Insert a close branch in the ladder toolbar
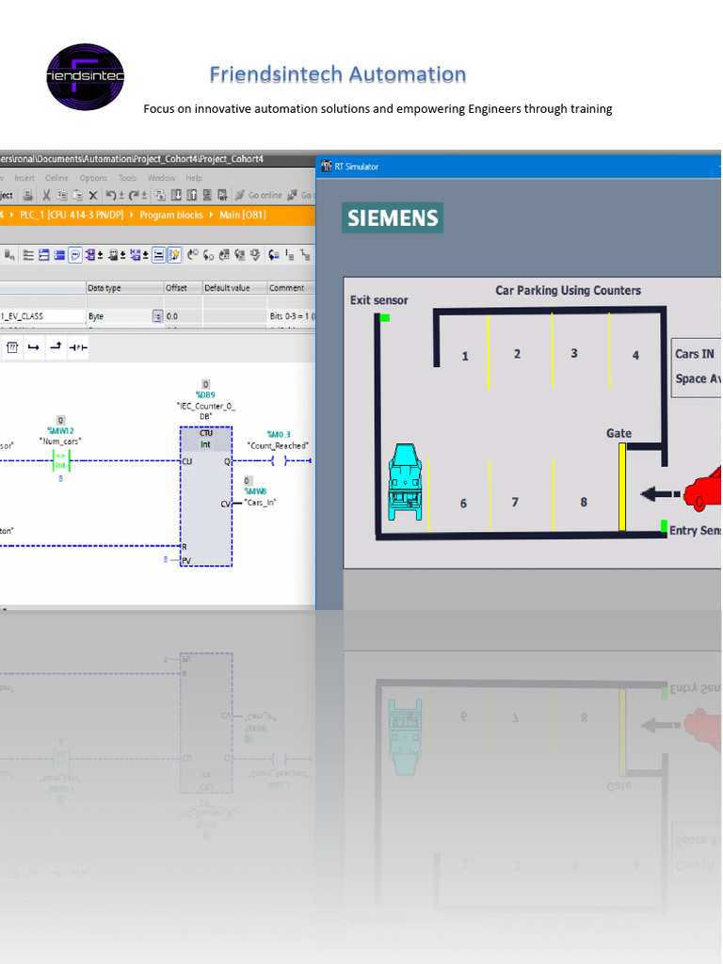This screenshot has width=723, height=964. [x=56, y=347]
